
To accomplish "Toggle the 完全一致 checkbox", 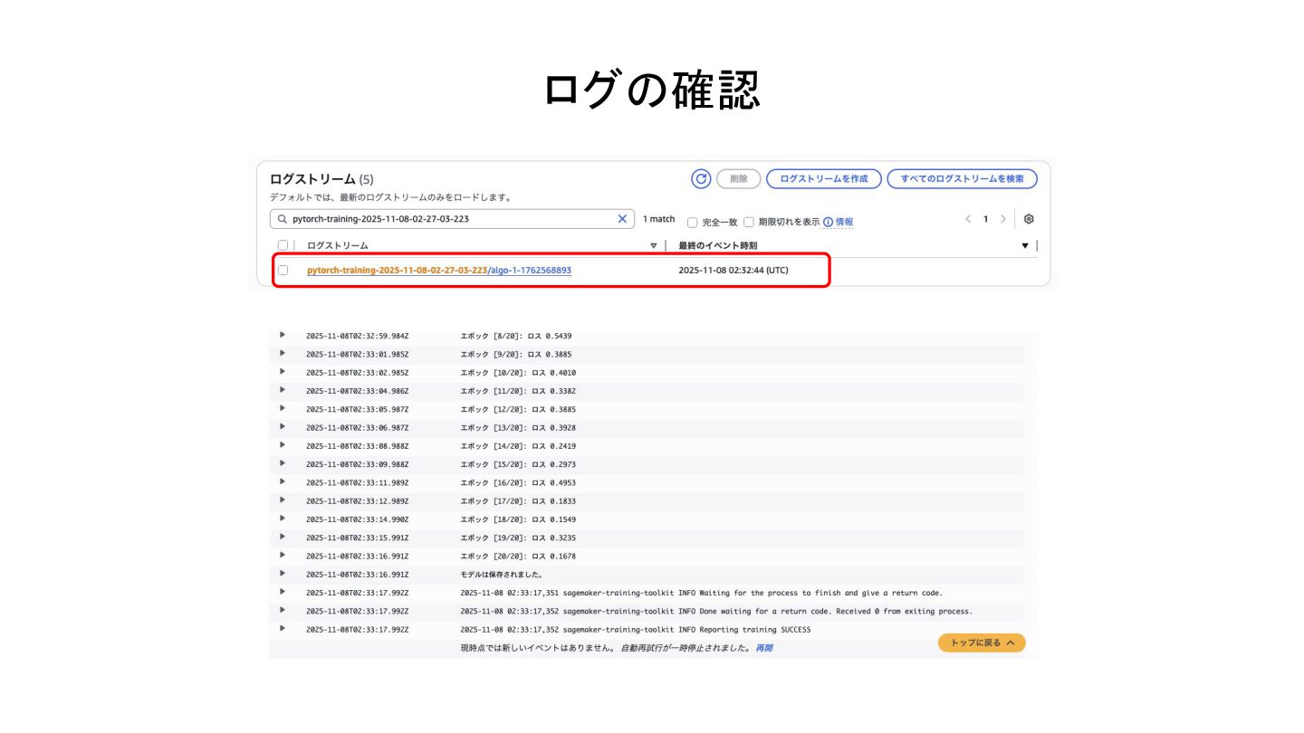I will [x=692, y=222].
